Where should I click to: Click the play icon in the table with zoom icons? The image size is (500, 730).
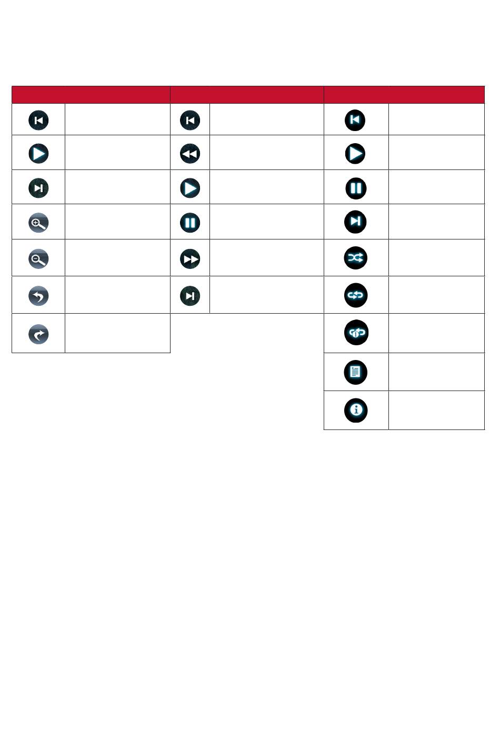[x=38, y=154]
